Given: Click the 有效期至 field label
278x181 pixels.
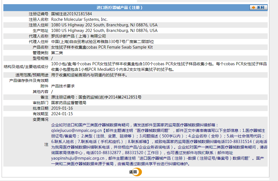Looking at the screenshot, I should (x=40, y=114).
